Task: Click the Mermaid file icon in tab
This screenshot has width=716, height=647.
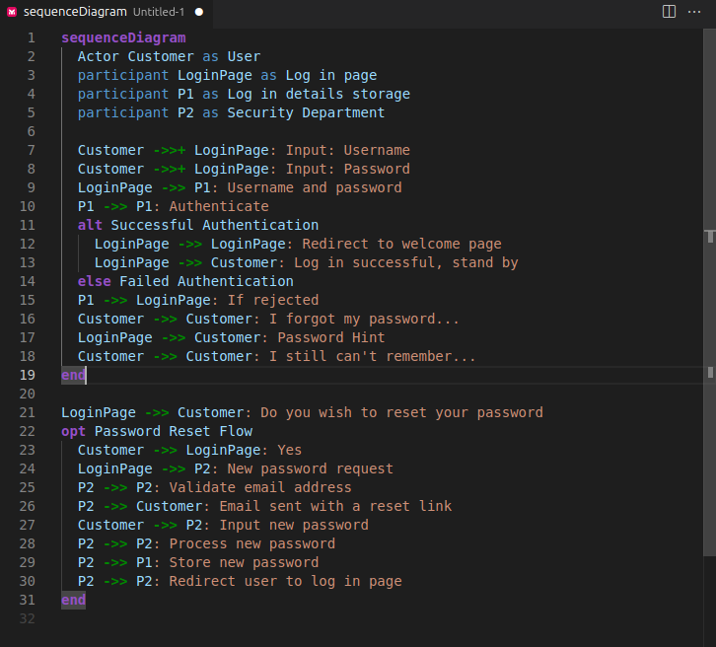Action: pyautogui.click(x=12, y=12)
